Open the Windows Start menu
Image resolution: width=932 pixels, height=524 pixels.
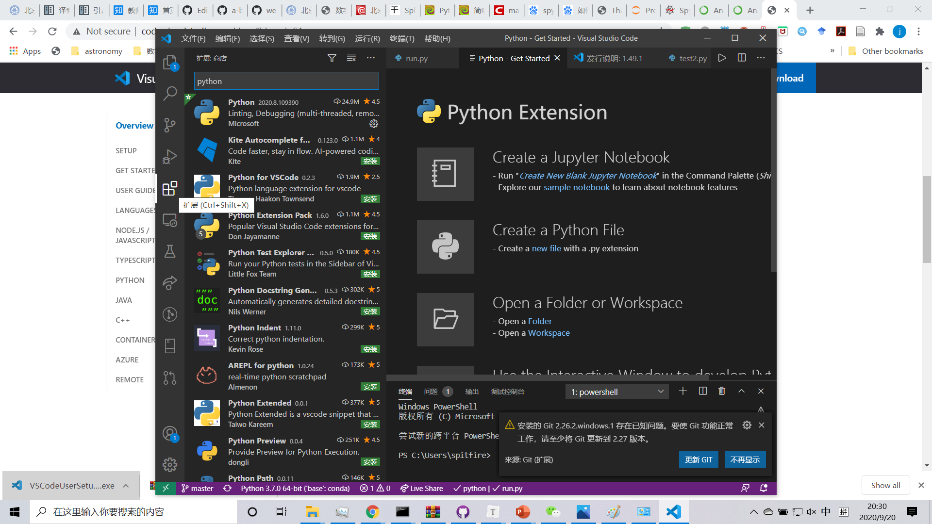(x=15, y=512)
